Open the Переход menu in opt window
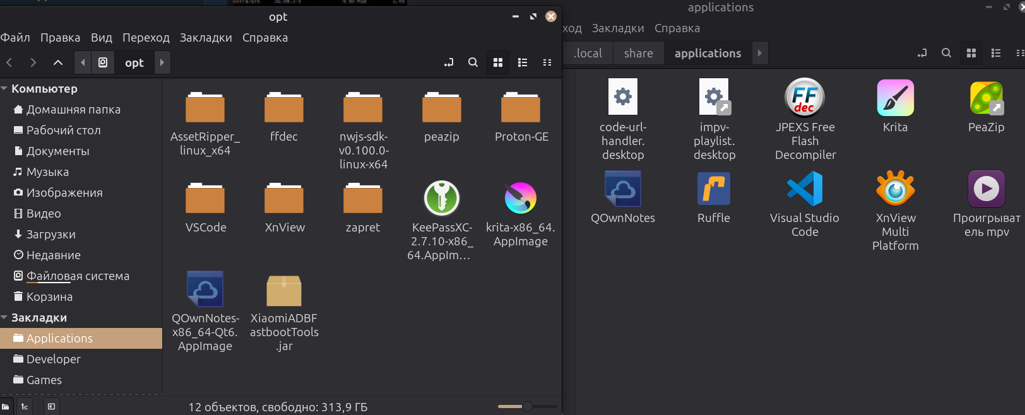The image size is (1025, 415). 146,37
